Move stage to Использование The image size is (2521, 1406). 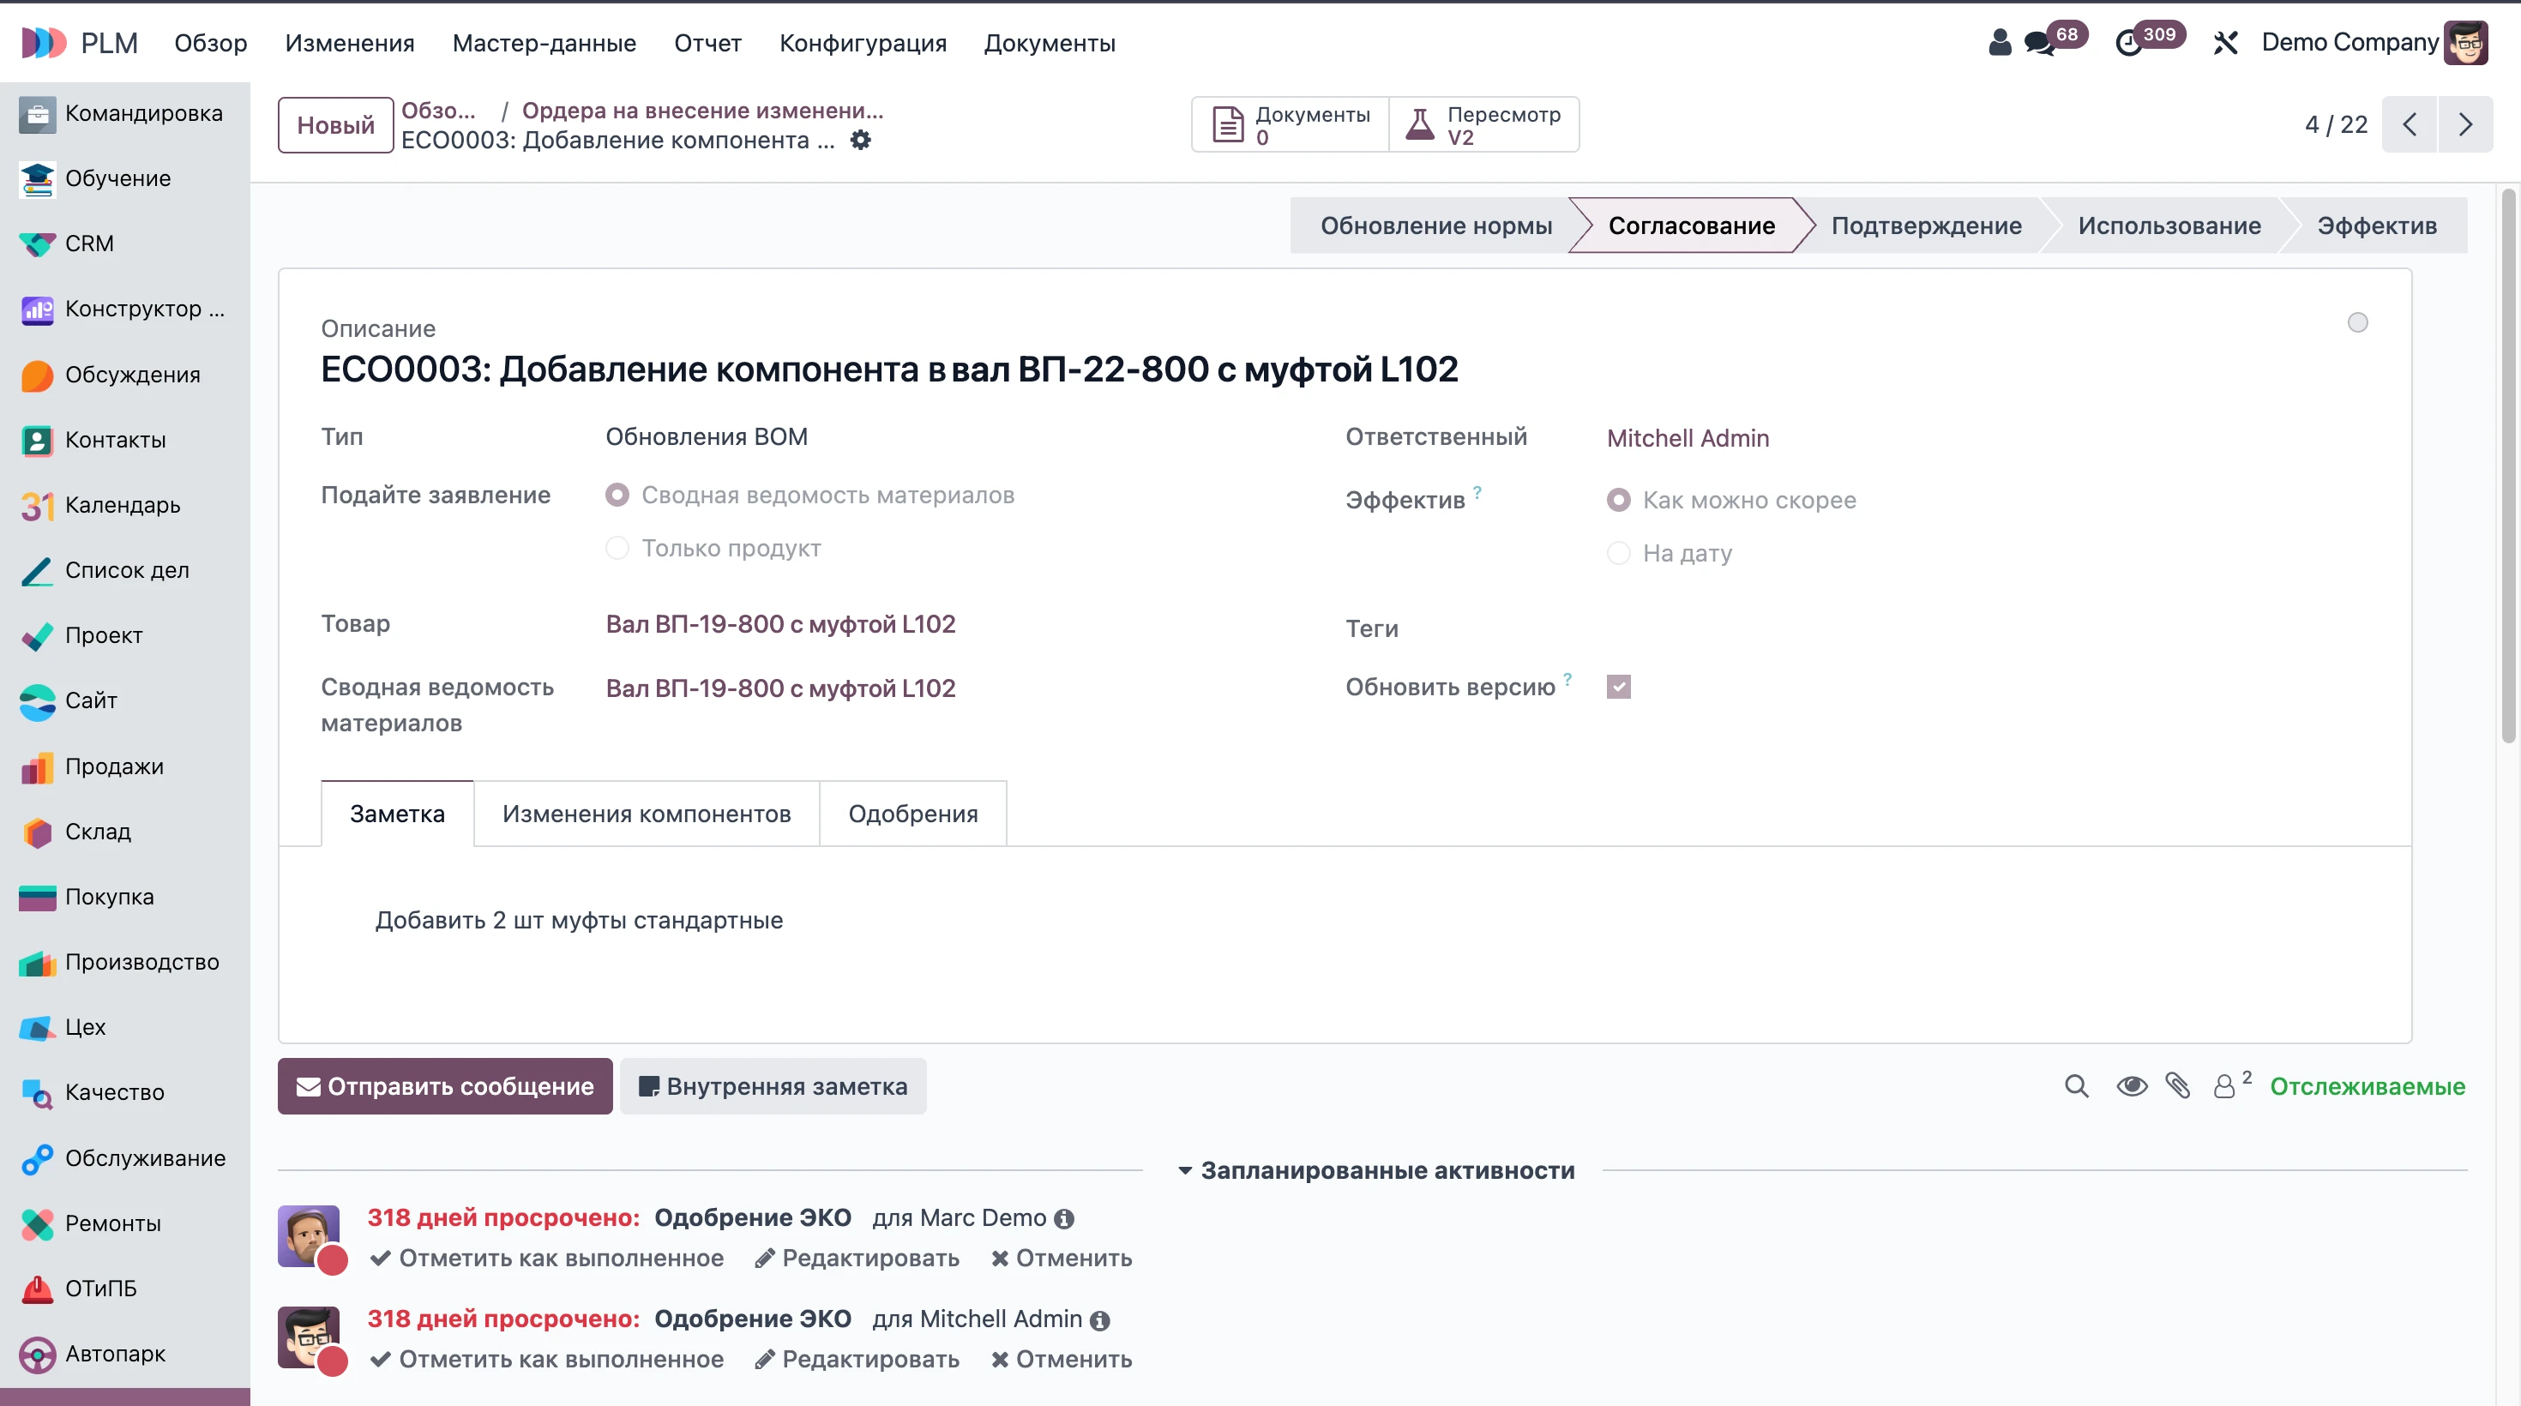coord(2169,226)
